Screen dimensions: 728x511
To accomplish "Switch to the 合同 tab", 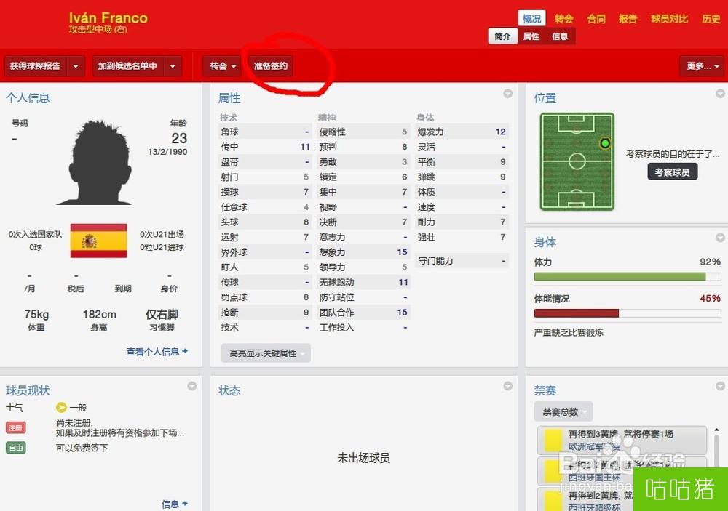I will 596,19.
